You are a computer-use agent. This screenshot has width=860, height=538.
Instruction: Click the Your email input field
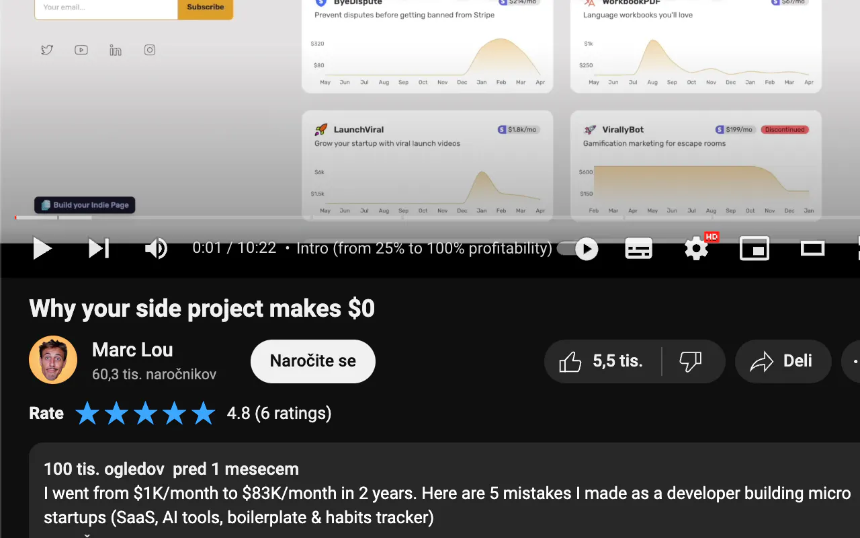tap(106, 7)
